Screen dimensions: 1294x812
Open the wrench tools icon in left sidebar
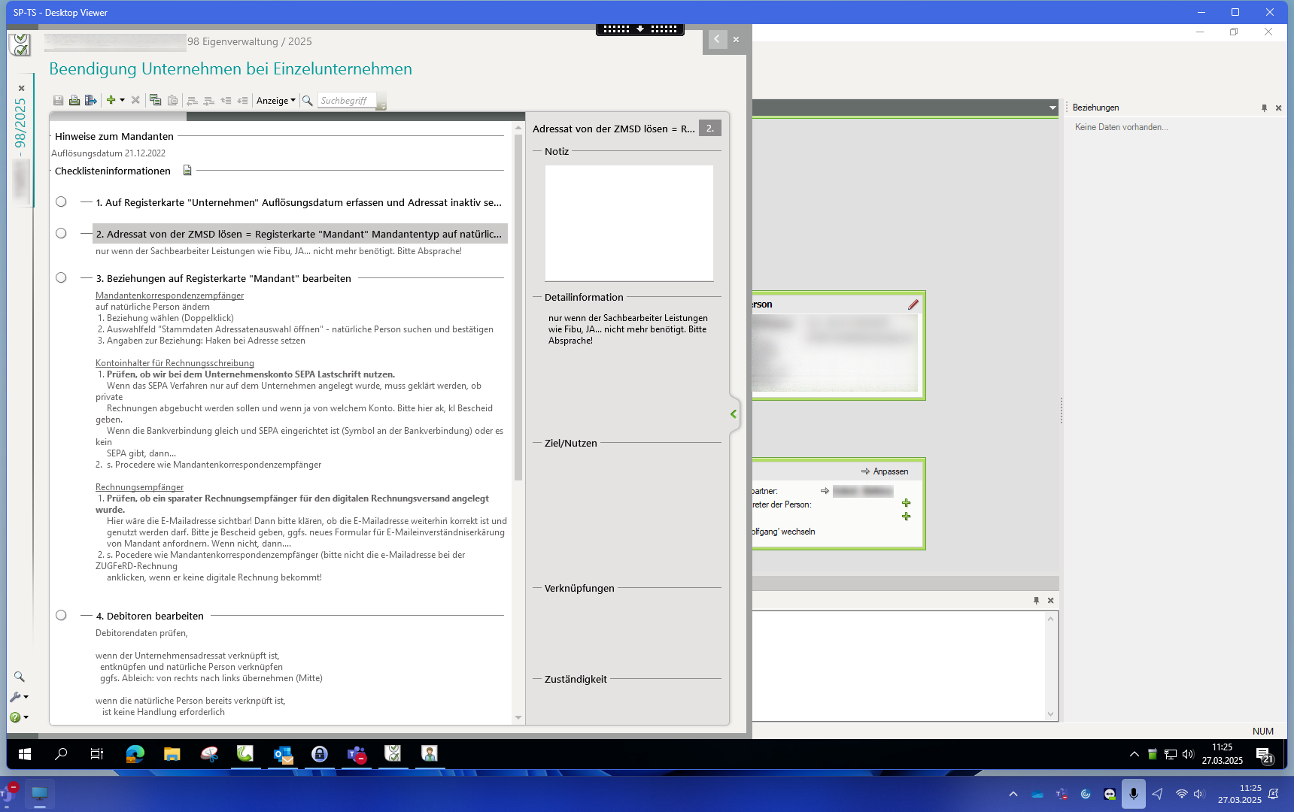click(x=16, y=697)
